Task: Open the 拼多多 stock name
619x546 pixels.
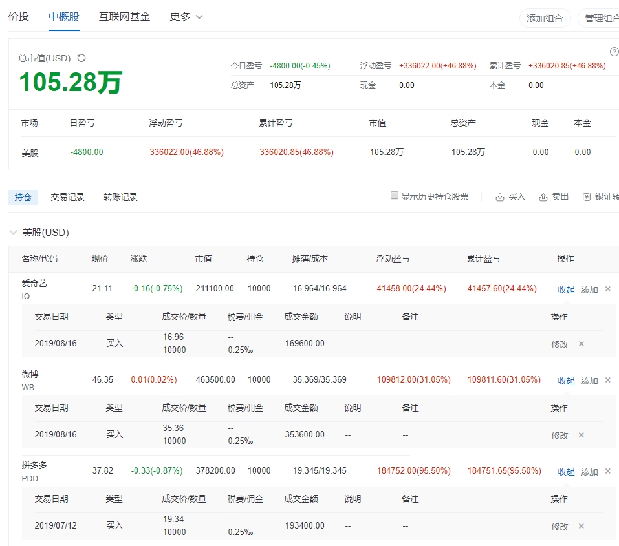Action: tap(34, 465)
